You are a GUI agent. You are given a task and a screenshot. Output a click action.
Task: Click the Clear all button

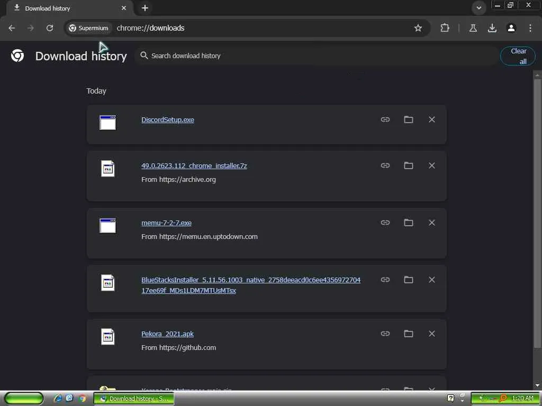[x=518, y=56]
